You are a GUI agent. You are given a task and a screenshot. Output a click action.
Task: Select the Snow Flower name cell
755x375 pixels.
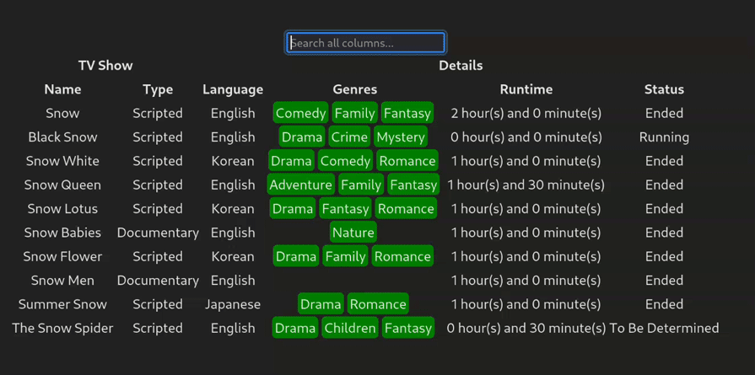point(62,257)
